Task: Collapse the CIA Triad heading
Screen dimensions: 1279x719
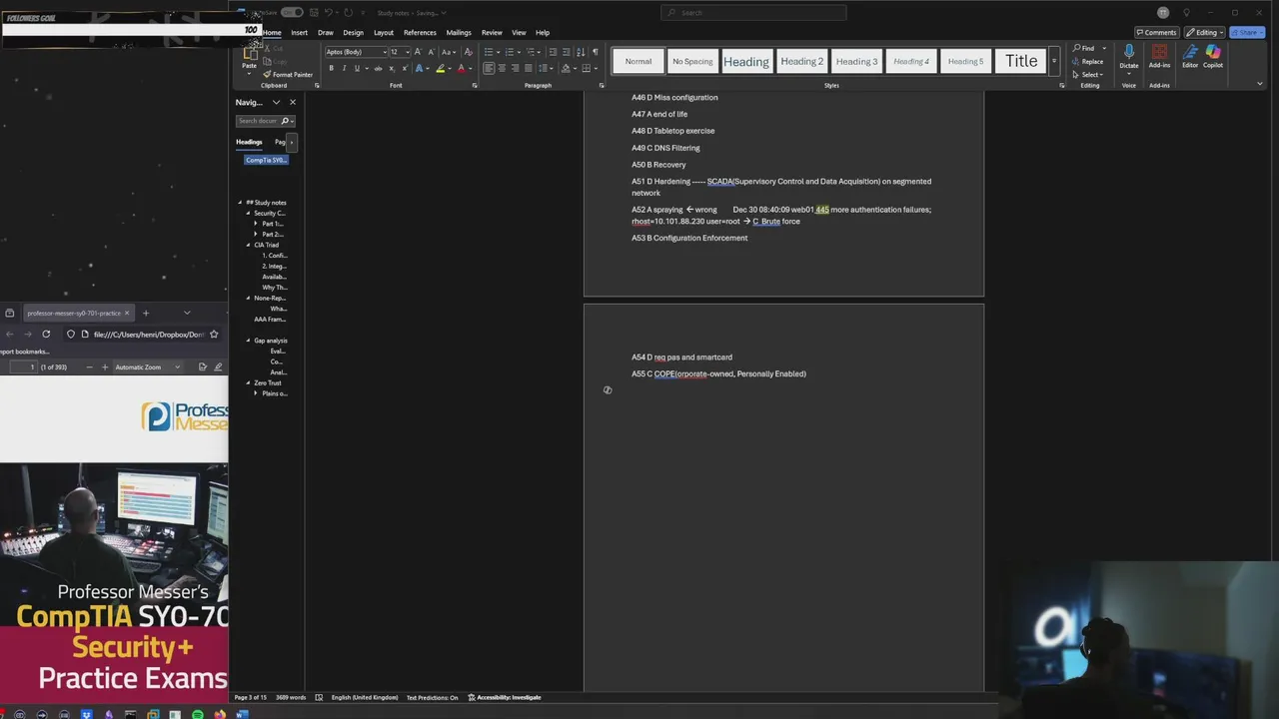Action: pos(249,245)
